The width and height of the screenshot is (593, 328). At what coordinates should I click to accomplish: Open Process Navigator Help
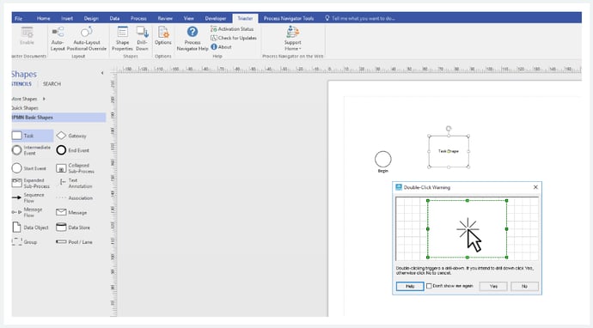point(193,38)
